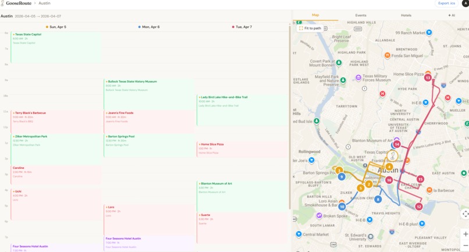This screenshot has width=469, height=252.
Task: Select route stop marker 12
Action: pos(419,207)
